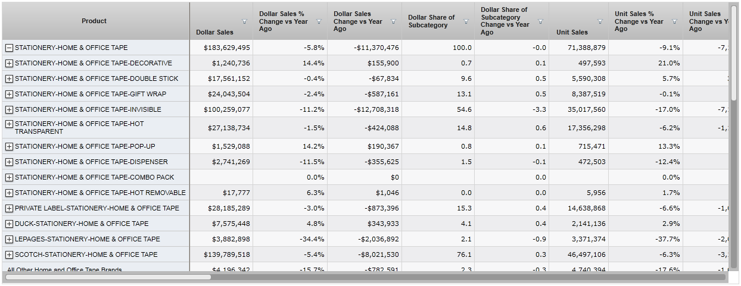Expand the TAPE-DECORATIVE row
Screen dimensions: 741x286
coord(9,63)
